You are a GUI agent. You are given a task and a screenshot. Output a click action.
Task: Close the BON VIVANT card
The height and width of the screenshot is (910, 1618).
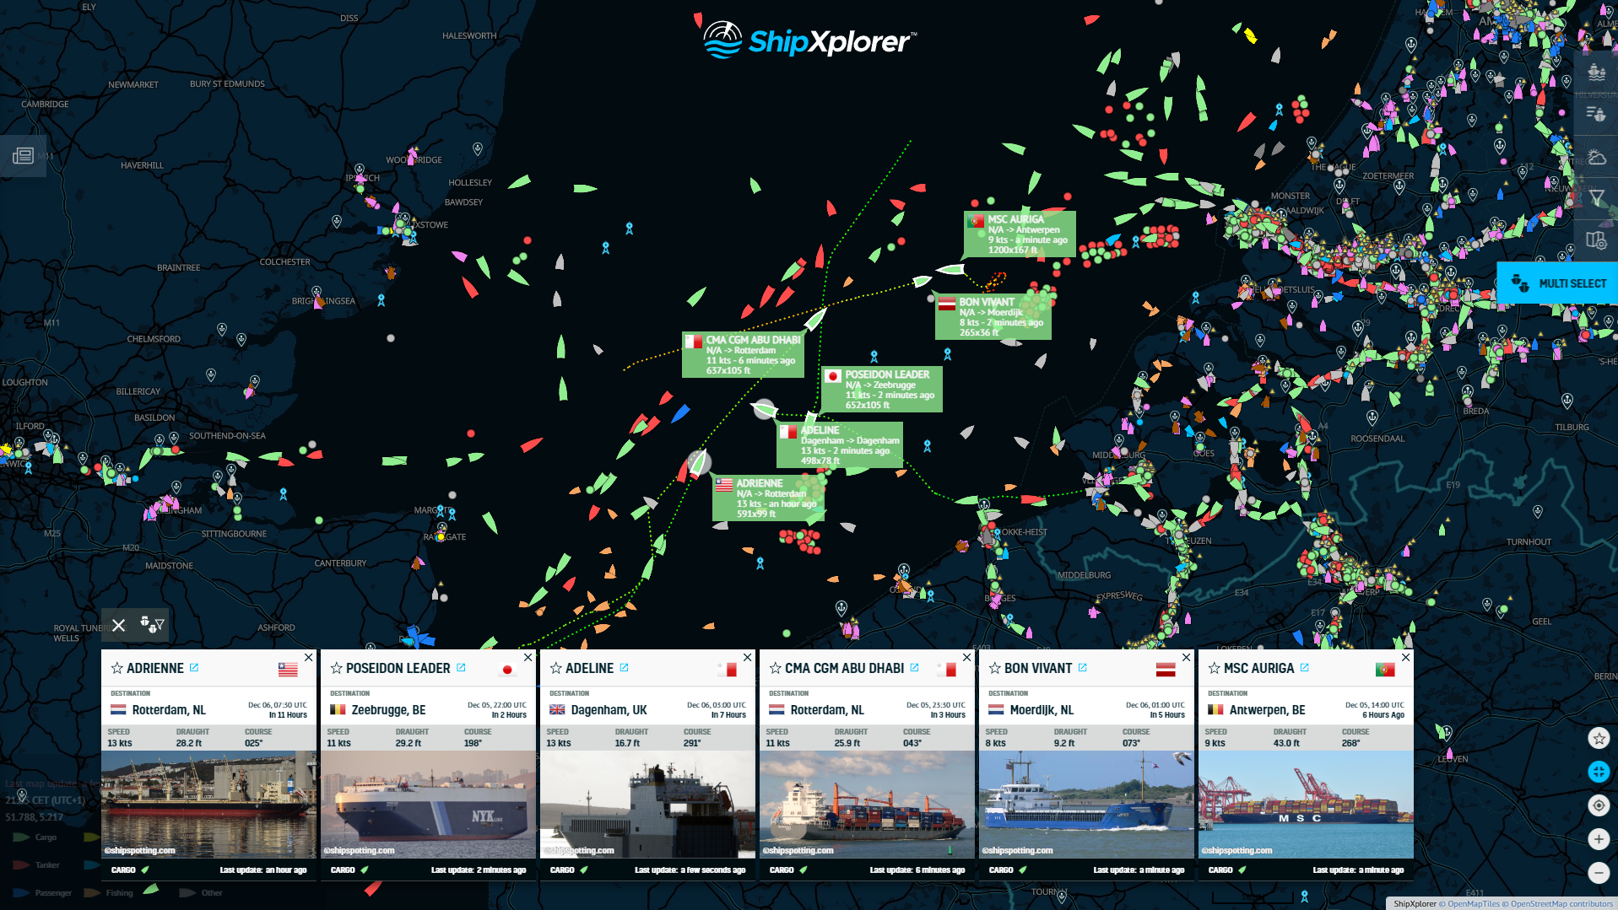point(1187,657)
